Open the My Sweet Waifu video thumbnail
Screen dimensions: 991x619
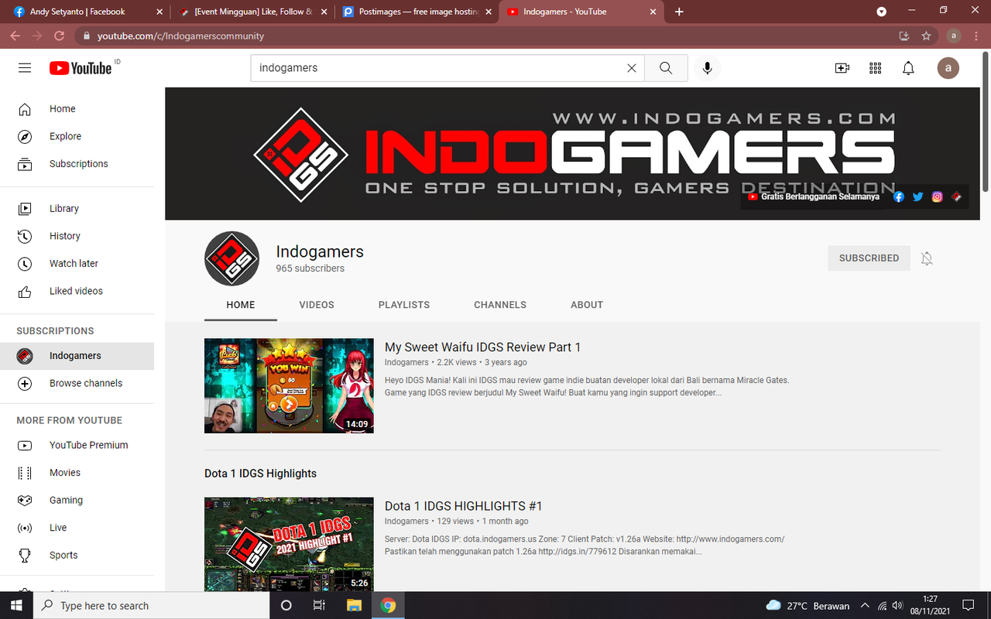[289, 385]
